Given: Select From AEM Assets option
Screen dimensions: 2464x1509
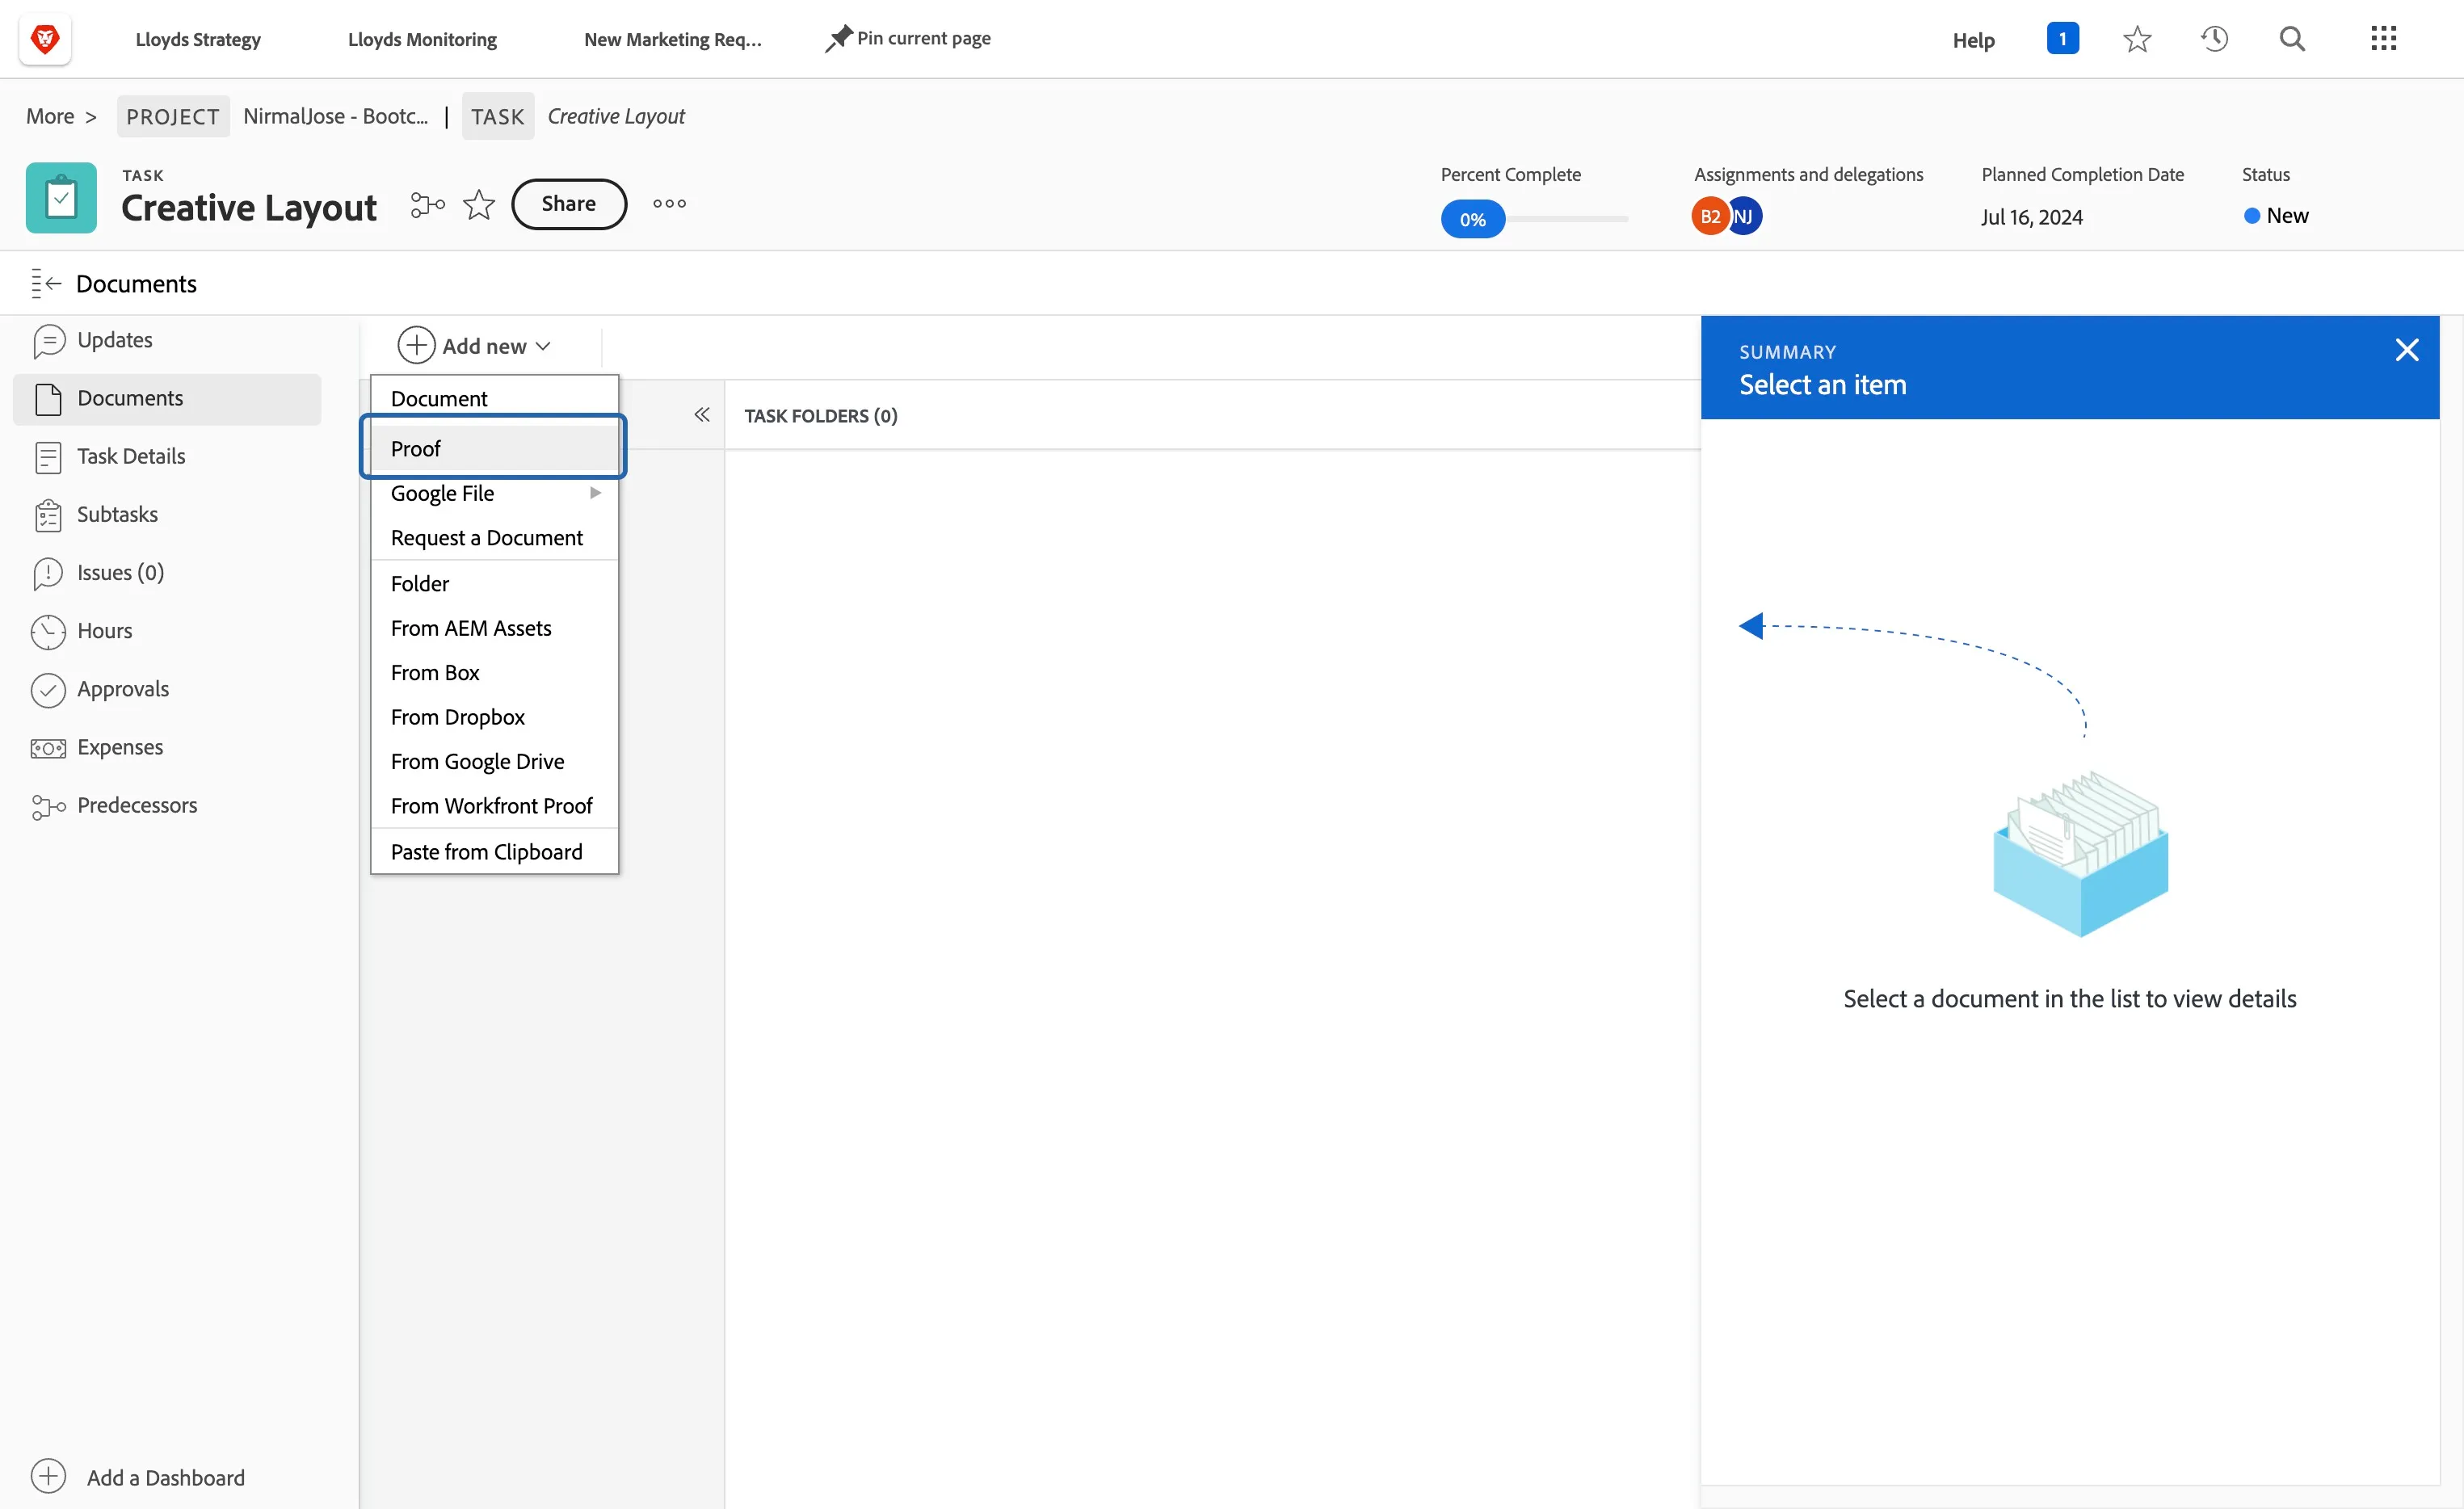Looking at the screenshot, I should coord(495,628).
